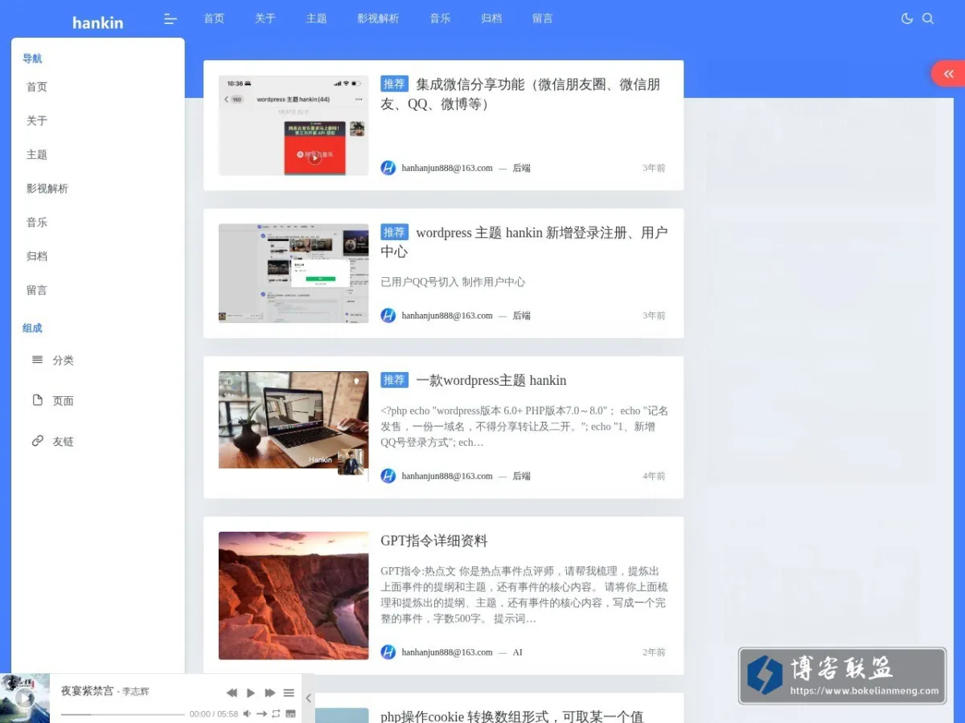Image resolution: width=965 pixels, height=723 pixels.
Task: Open the music player playlist menu icon
Action: point(289,692)
